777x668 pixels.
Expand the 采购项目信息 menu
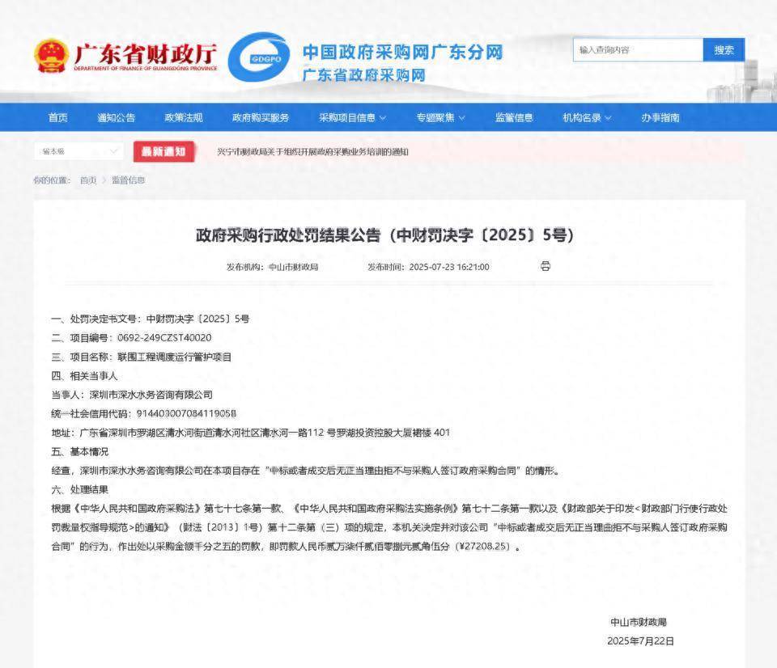[352, 118]
